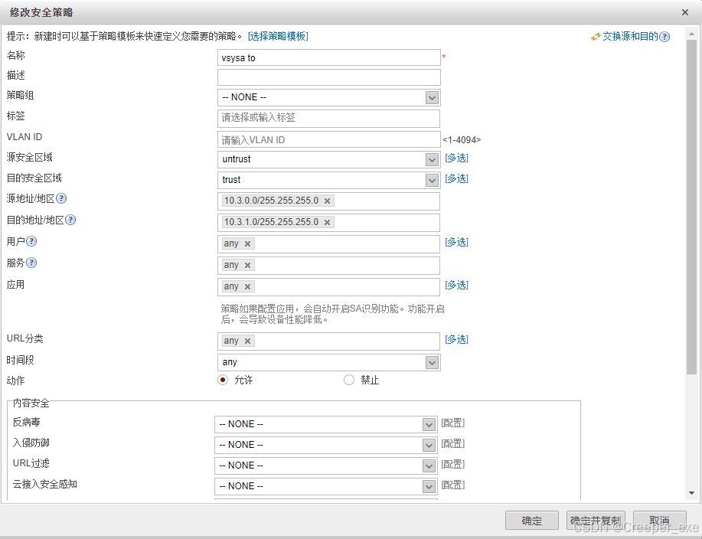Remove destination address tag 10.3.1.0/255.255.255.0
The height and width of the screenshot is (539, 702).
coord(328,223)
